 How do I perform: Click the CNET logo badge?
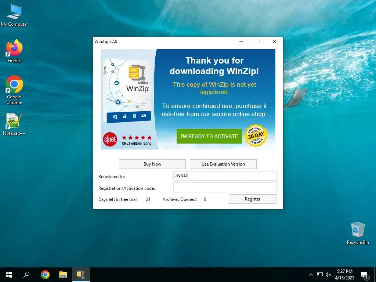110,139
